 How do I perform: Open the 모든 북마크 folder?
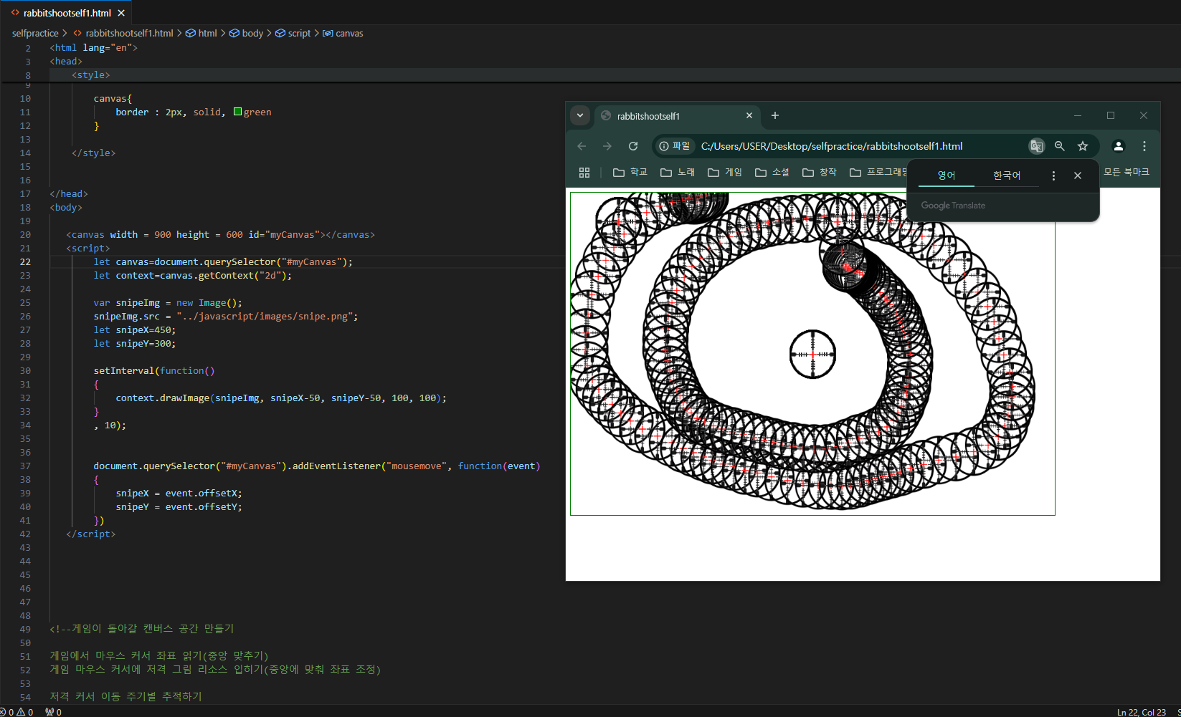click(1127, 173)
